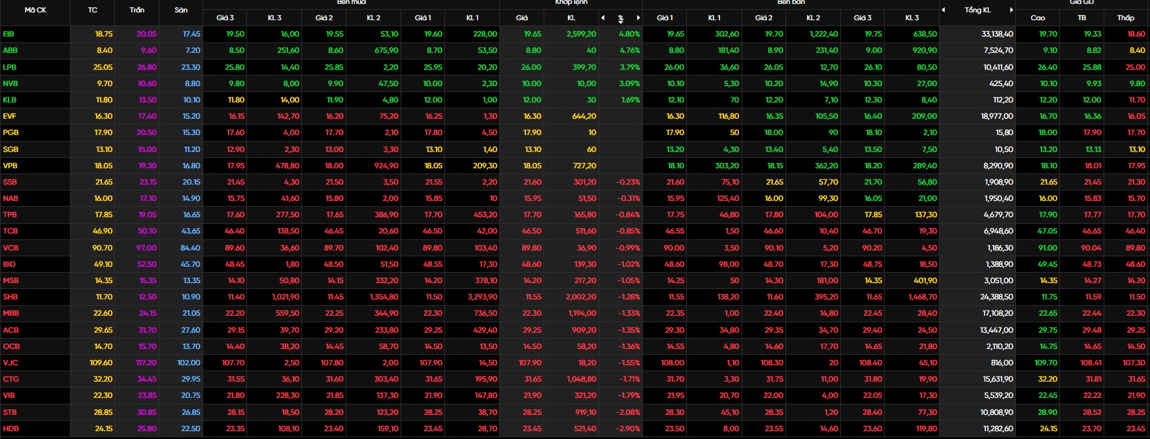Open the VJC stock symbol

(10, 363)
